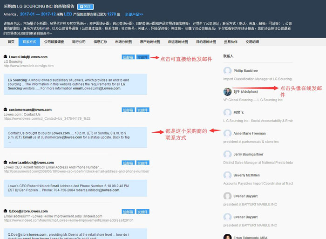The height and width of the screenshot is (239, 326).
Task: Click Lowes CEO Robert Niblock Email Address title
Action: point(53,167)
